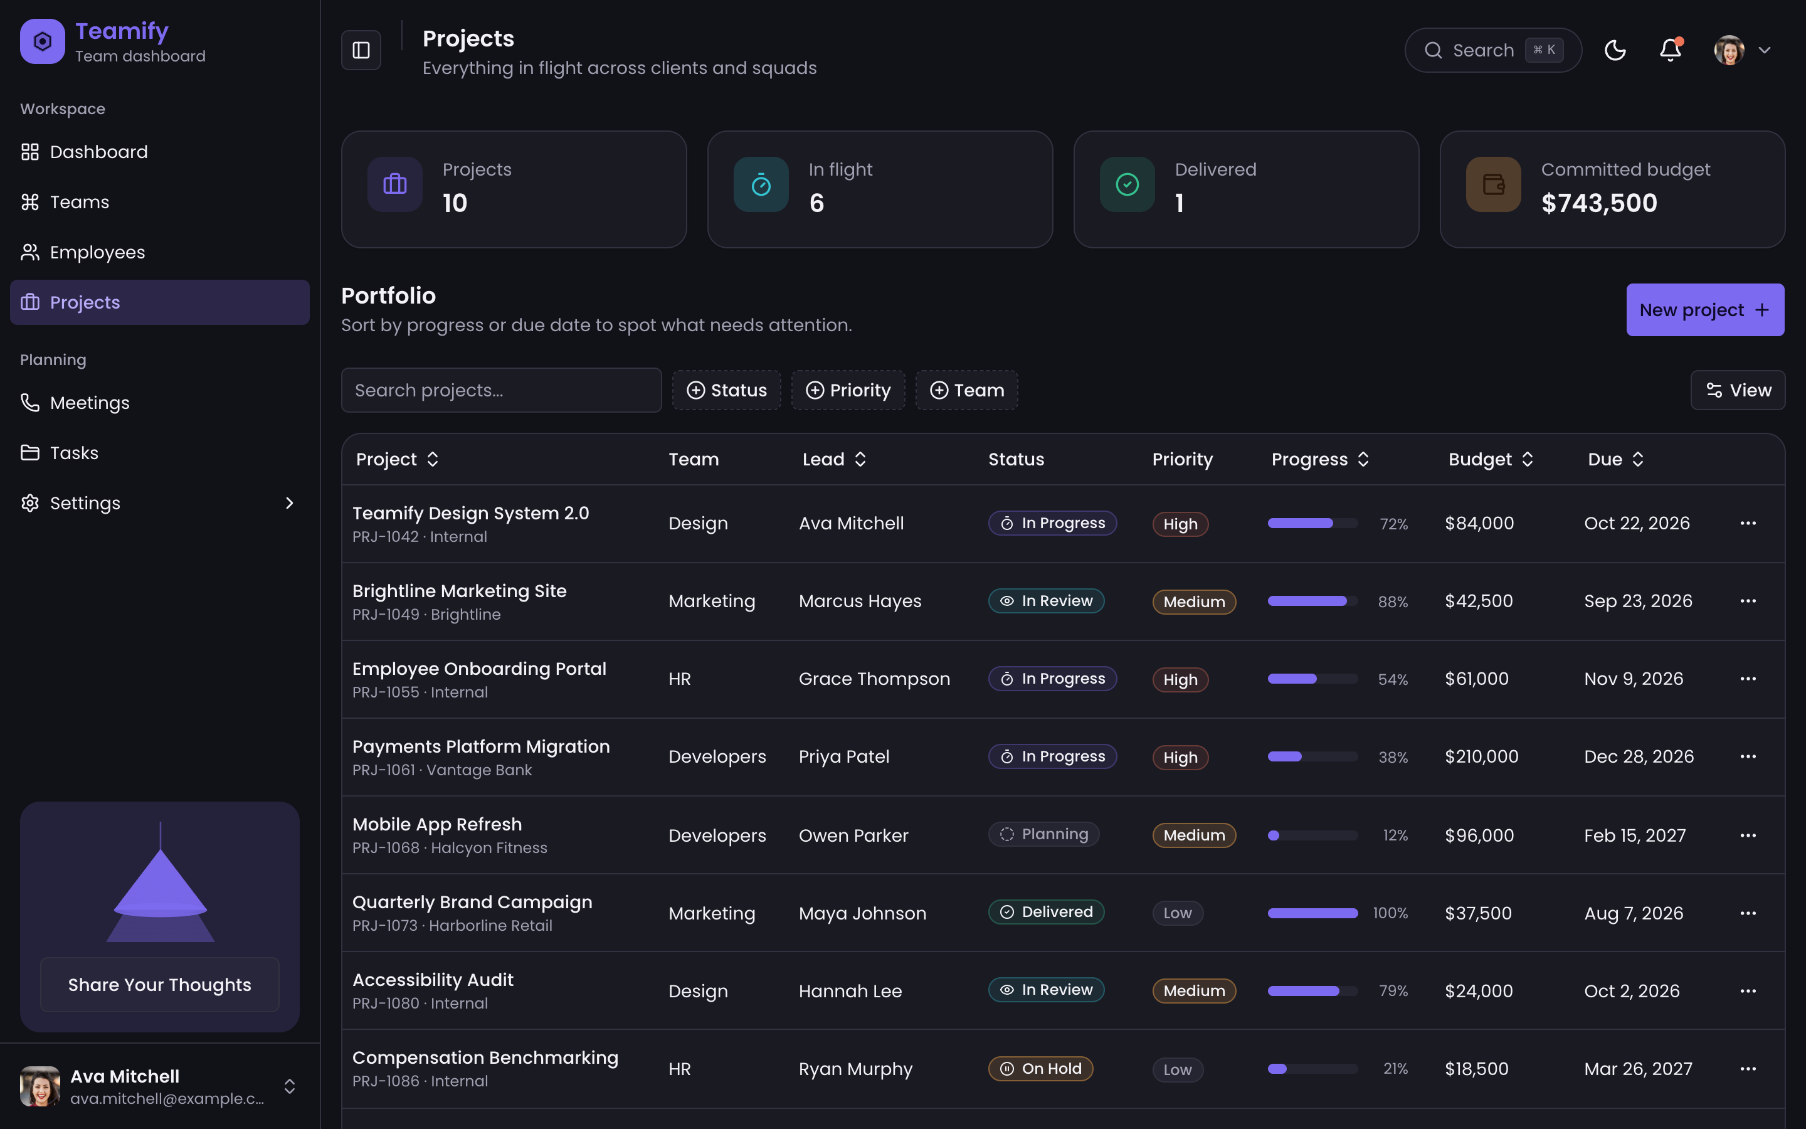The height and width of the screenshot is (1129, 1806).
Task: Open row actions for Quarterly Brand Campaign
Action: pos(1748,913)
